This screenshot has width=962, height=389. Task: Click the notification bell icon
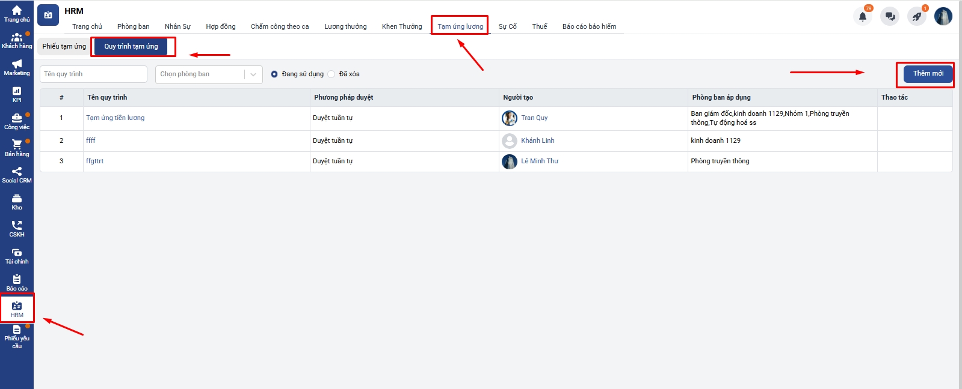click(862, 16)
